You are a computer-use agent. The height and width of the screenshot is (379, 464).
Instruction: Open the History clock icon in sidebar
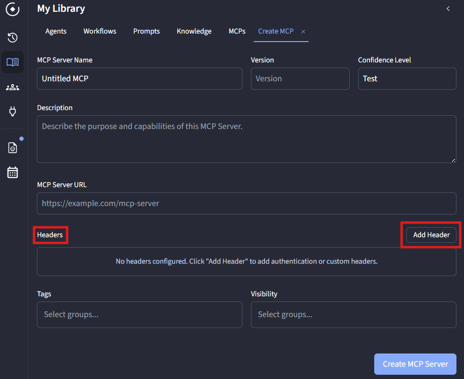12,38
